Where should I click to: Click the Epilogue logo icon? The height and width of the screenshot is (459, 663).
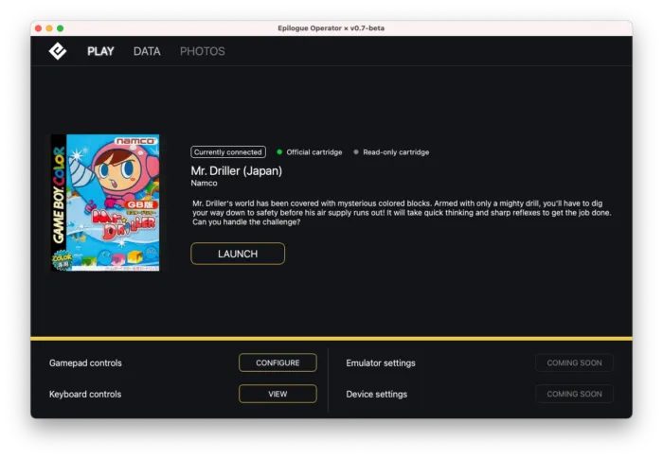pyautogui.click(x=58, y=51)
